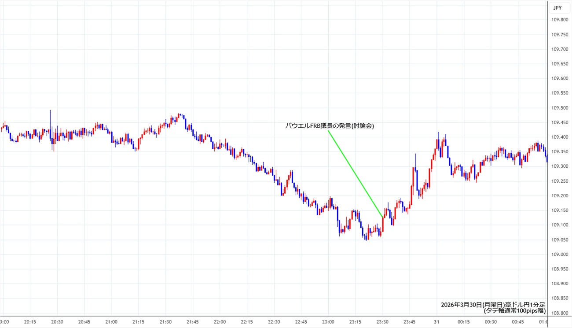The width and height of the screenshot is (572, 328).
Task: Click the 109.650 price axis label
Action: [560, 64]
